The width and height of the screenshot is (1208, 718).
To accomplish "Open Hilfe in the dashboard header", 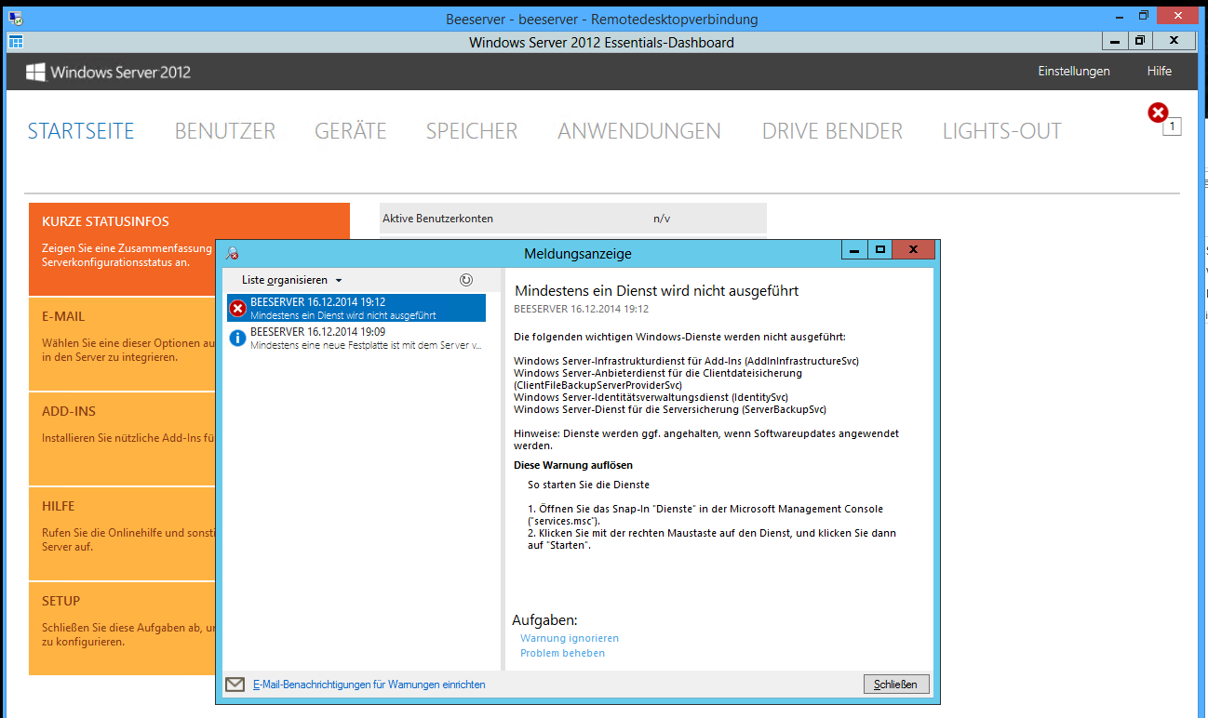I will (1160, 71).
